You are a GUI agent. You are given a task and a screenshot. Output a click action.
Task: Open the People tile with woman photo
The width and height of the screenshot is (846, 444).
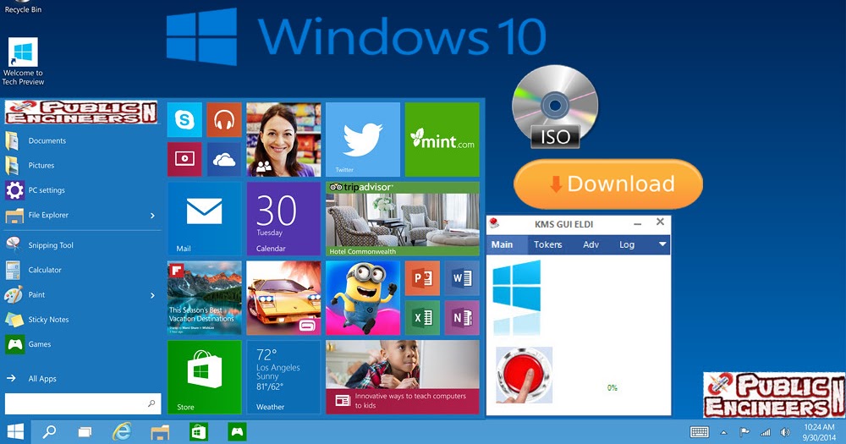[x=283, y=140]
